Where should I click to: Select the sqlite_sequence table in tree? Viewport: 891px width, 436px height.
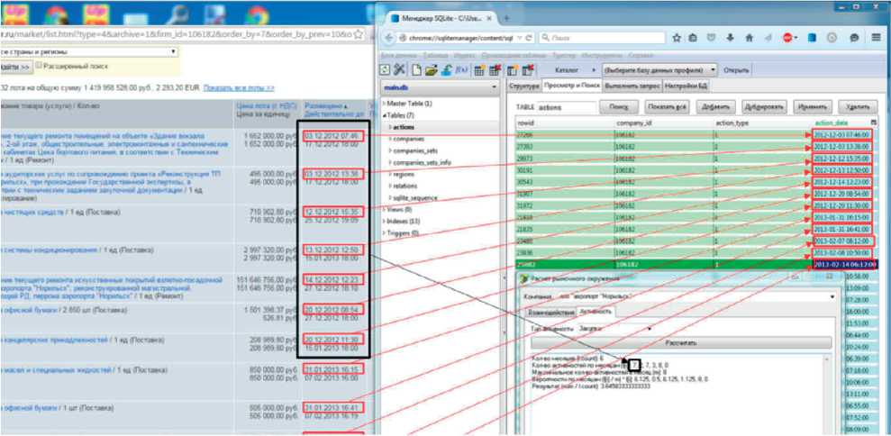pyautogui.click(x=417, y=198)
